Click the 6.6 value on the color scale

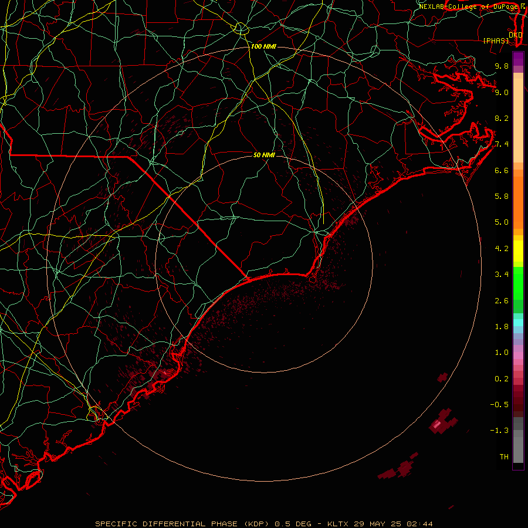[x=502, y=170]
